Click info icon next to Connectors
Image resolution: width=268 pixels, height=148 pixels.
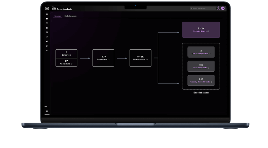[71, 64]
